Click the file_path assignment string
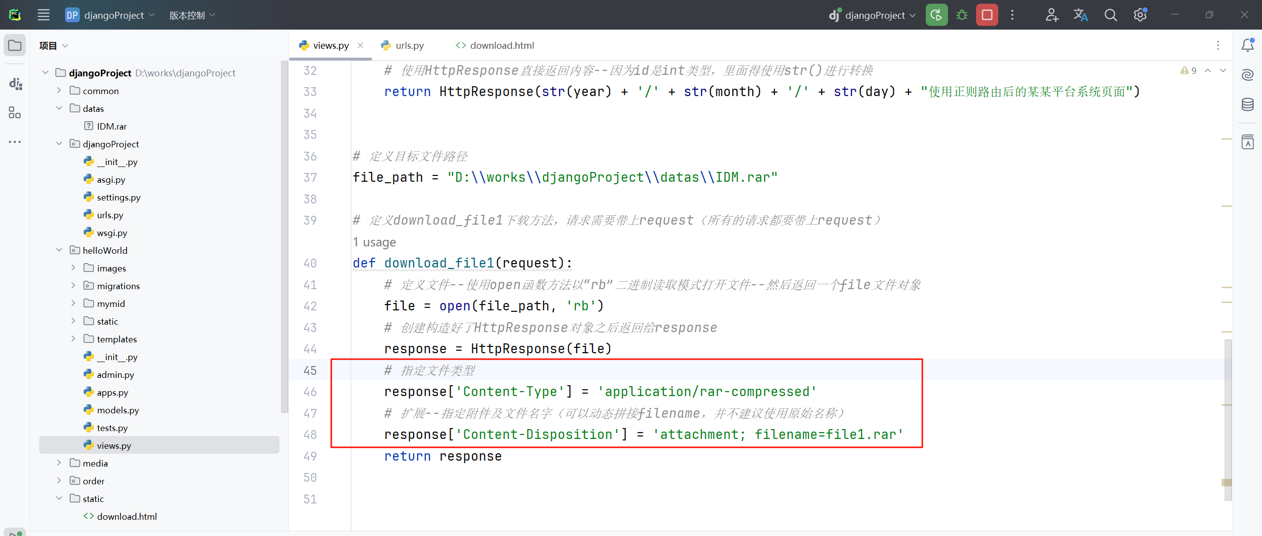The image size is (1262, 536). tap(612, 177)
